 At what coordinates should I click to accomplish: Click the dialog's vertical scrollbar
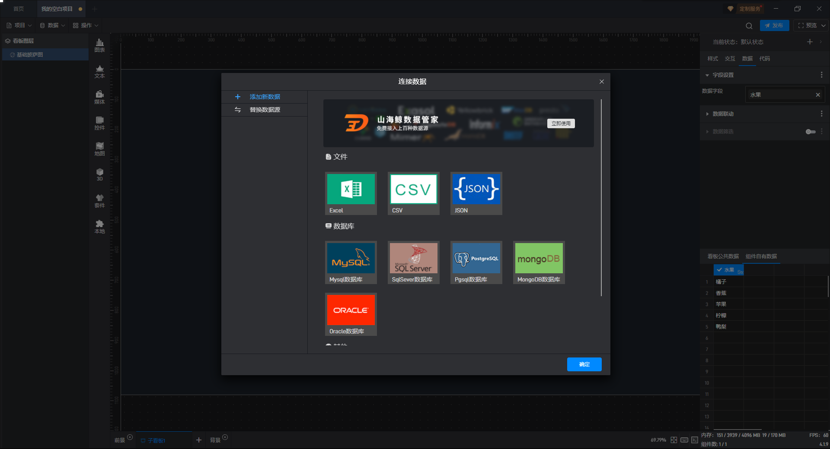coord(601,198)
